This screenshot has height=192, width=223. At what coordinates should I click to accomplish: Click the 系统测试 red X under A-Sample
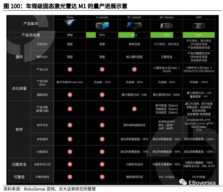click(x=102, y=139)
